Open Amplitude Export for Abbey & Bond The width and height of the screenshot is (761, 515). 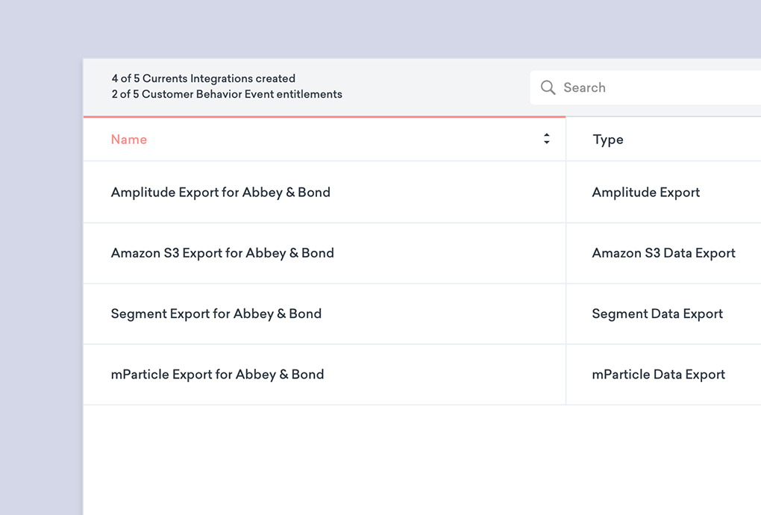tap(220, 193)
